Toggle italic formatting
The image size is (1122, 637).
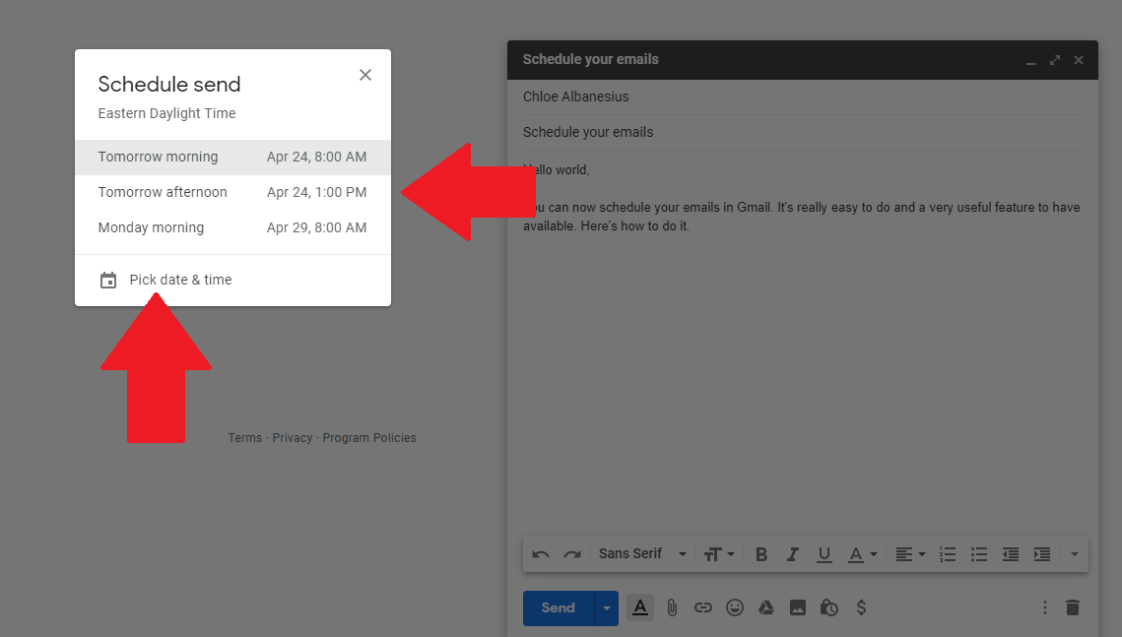(793, 554)
